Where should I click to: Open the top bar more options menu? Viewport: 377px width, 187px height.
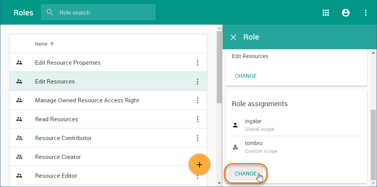tap(366, 13)
